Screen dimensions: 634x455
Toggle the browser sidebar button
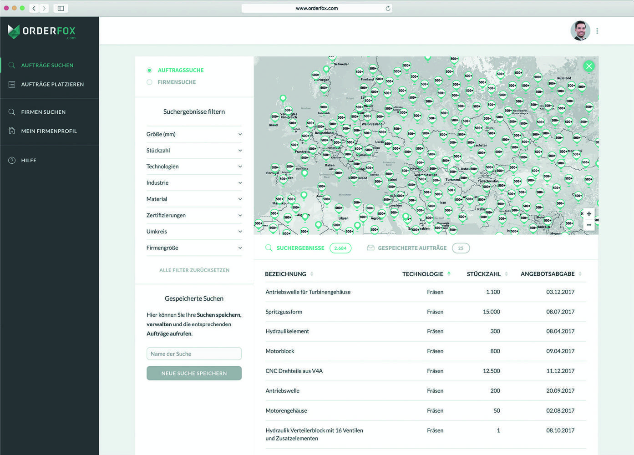point(61,8)
